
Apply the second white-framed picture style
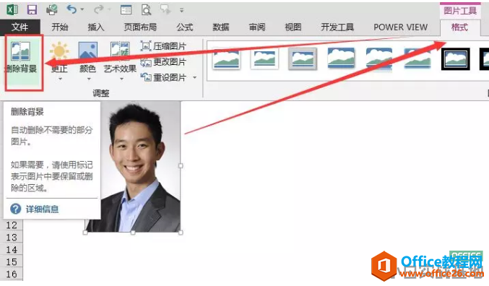coord(265,59)
